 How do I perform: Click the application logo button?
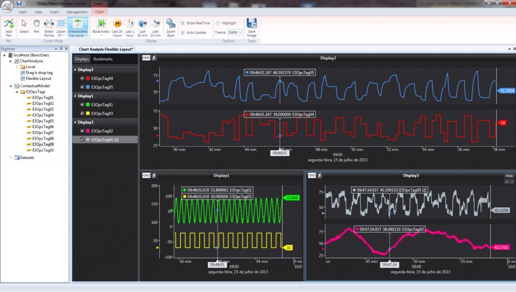[x=7, y=6]
